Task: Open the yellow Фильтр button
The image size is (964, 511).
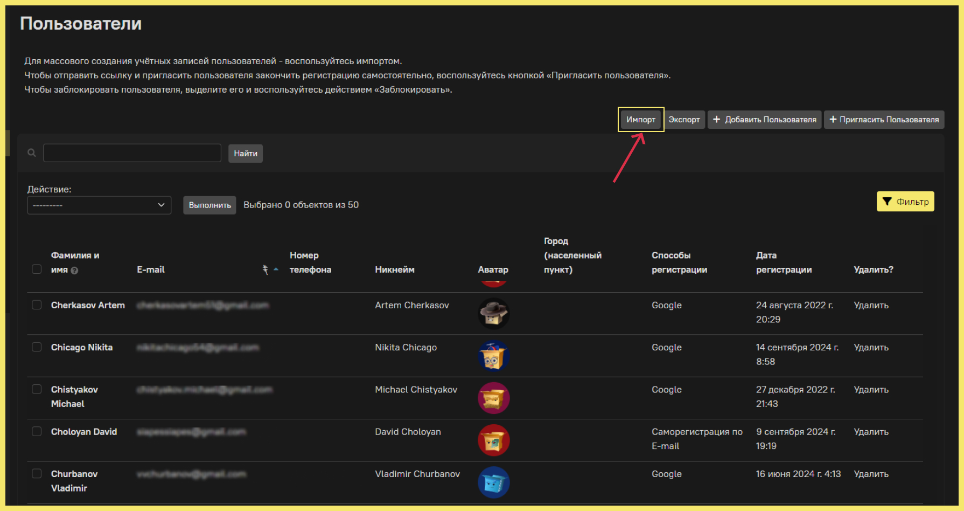Action: pos(905,202)
